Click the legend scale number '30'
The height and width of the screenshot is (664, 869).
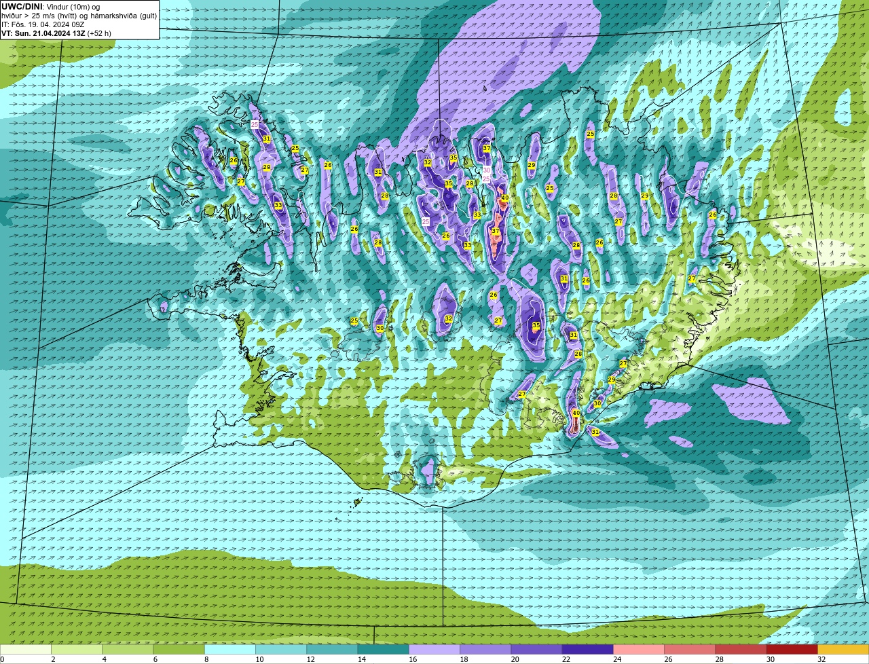click(771, 659)
